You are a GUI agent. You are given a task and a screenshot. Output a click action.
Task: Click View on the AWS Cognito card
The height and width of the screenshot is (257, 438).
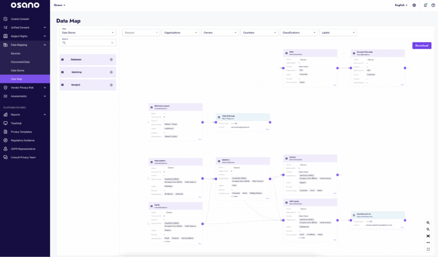(x=334, y=240)
